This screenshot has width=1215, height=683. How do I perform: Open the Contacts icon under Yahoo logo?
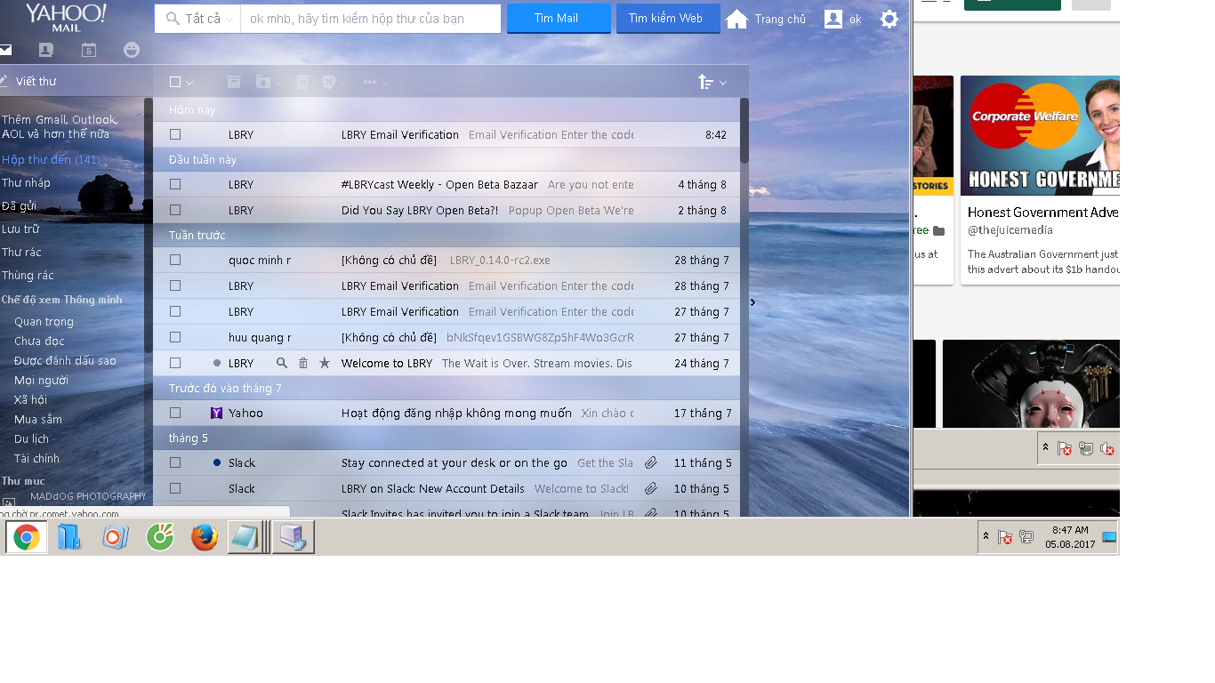coord(46,50)
